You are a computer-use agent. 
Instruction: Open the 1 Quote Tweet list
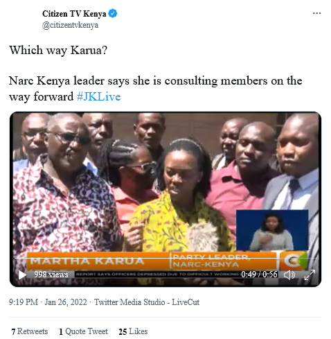click(x=83, y=331)
